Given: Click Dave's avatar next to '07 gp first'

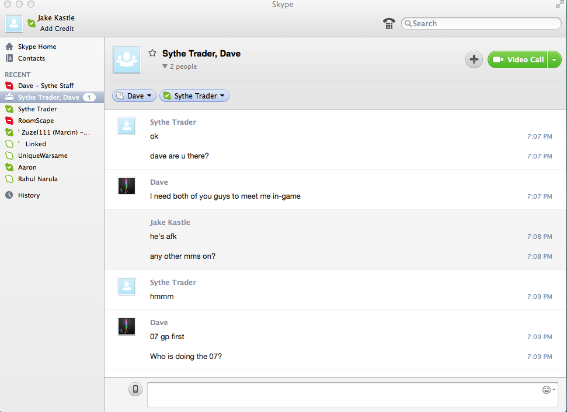Looking at the screenshot, I should tap(127, 326).
